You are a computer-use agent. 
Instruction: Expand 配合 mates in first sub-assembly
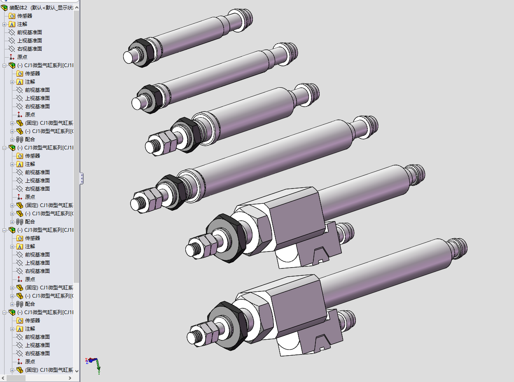(12, 140)
